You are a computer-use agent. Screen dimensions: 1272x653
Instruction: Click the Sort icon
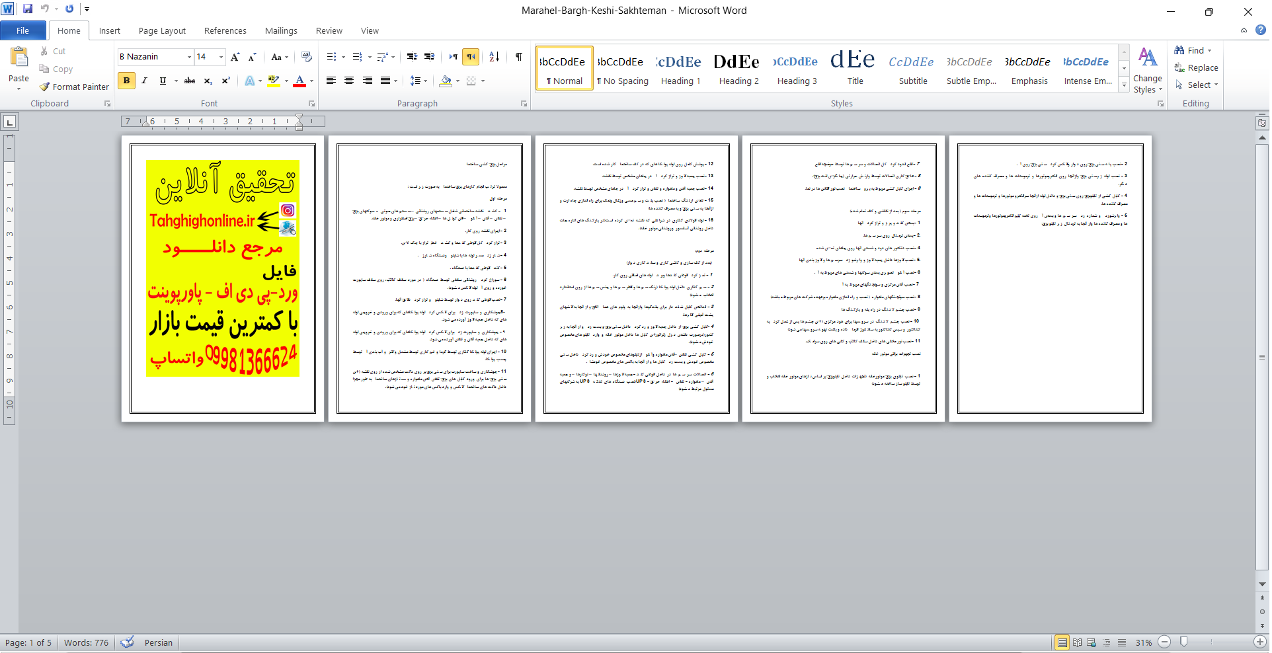click(494, 57)
